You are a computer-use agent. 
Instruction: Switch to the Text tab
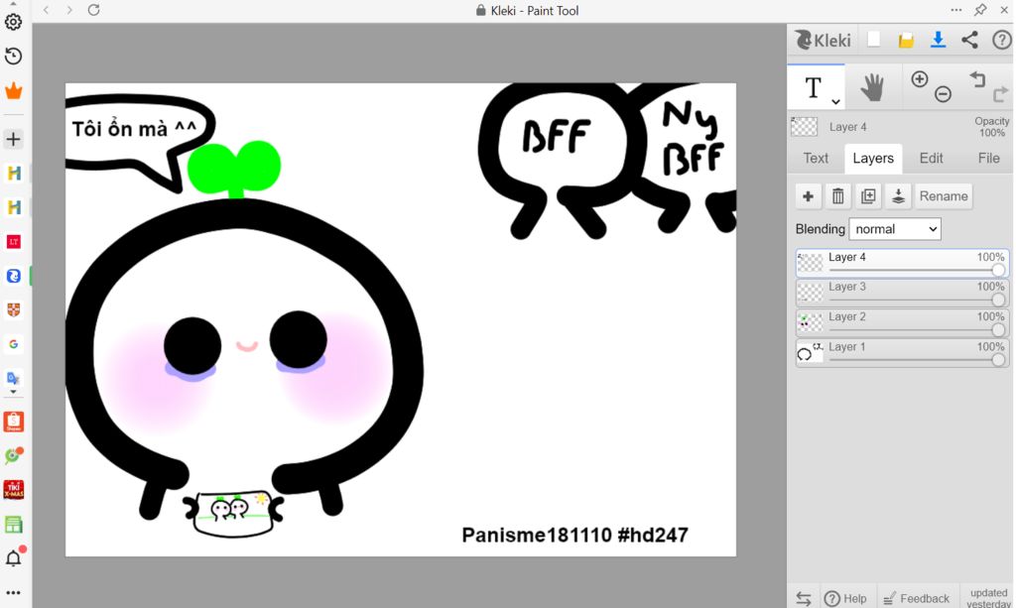pos(816,159)
